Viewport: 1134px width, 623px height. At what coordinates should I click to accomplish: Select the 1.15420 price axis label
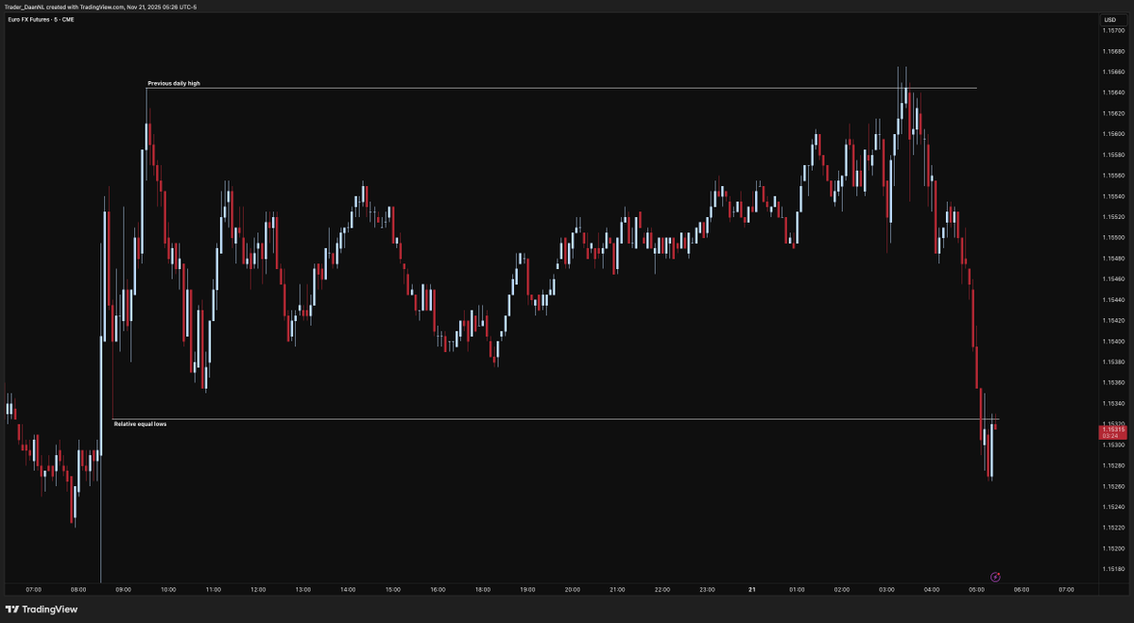(1113, 321)
